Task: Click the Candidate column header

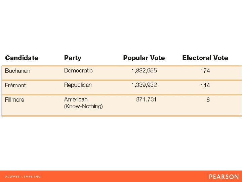Action: pyautogui.click(x=22, y=58)
